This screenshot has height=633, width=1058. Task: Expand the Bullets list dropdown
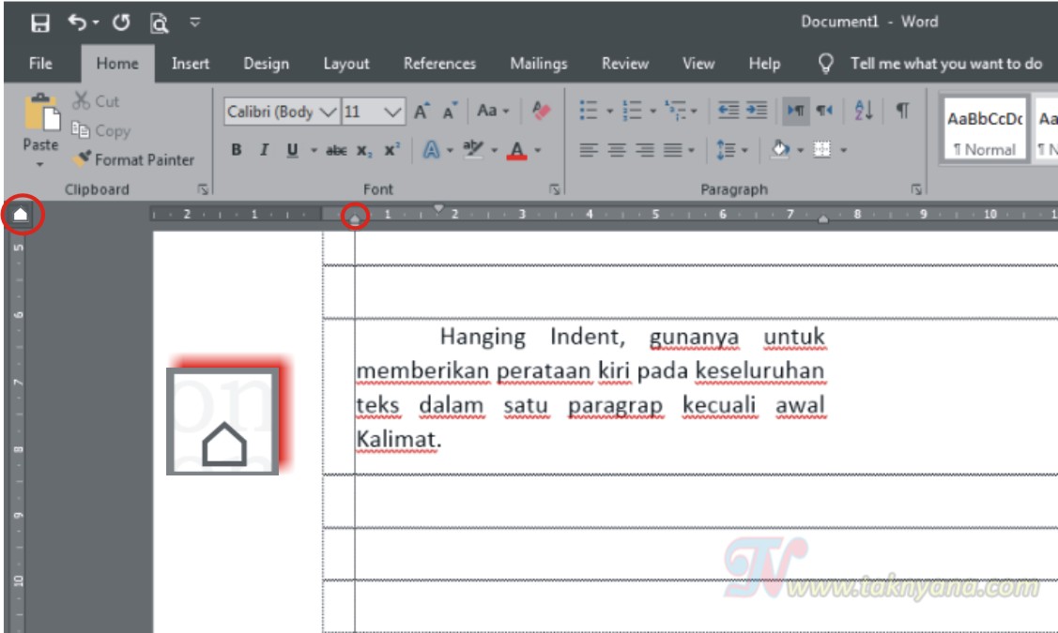pyautogui.click(x=609, y=111)
